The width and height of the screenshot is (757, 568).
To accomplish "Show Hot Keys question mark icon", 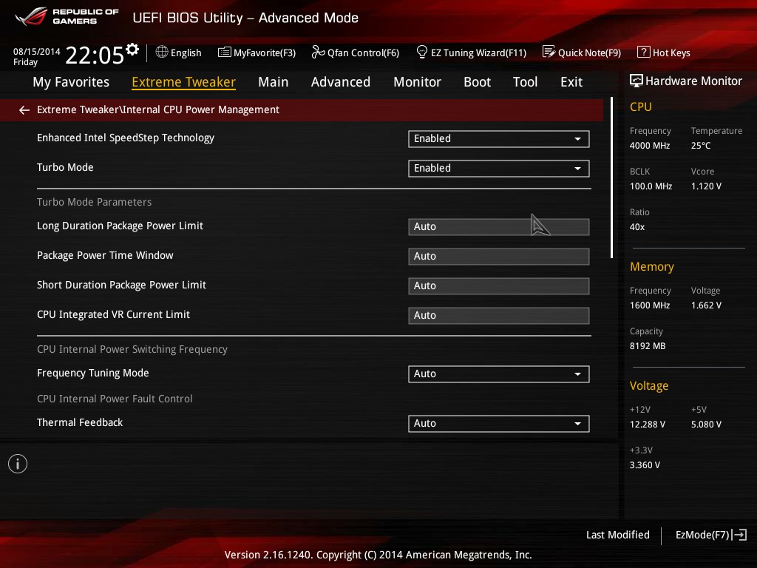I will (x=644, y=52).
